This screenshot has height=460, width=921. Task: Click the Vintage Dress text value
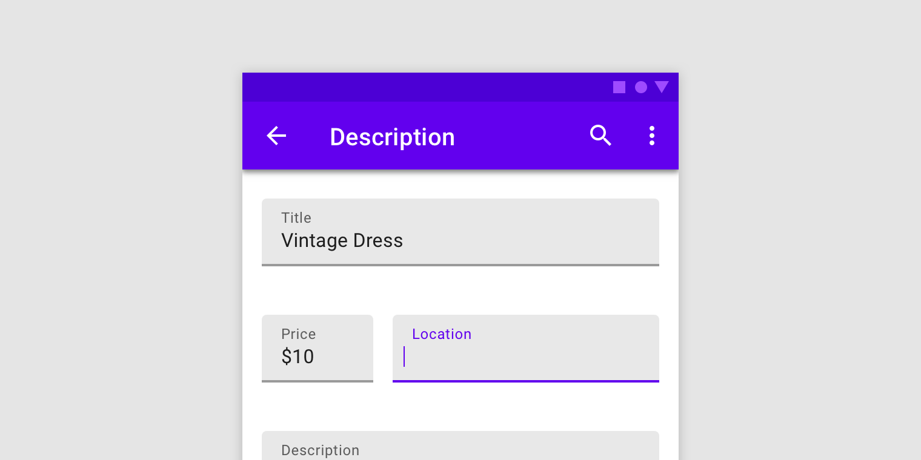(x=342, y=240)
